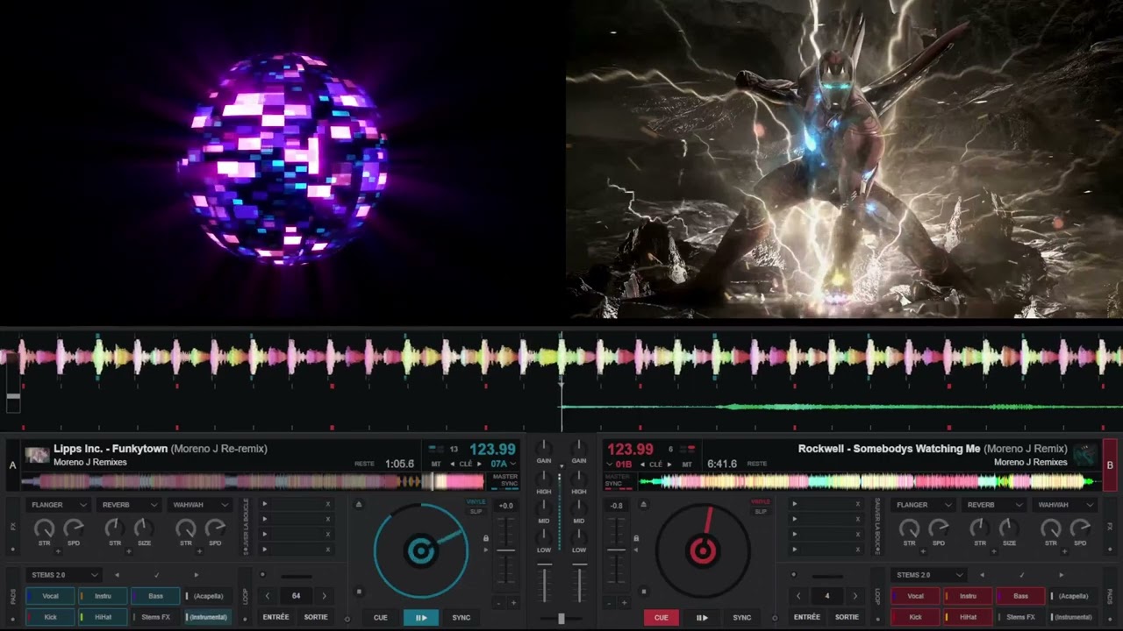Open the Stems 2.0 pad mode dropdown on deck B
Screen dimensions: 1123x631
(927, 575)
